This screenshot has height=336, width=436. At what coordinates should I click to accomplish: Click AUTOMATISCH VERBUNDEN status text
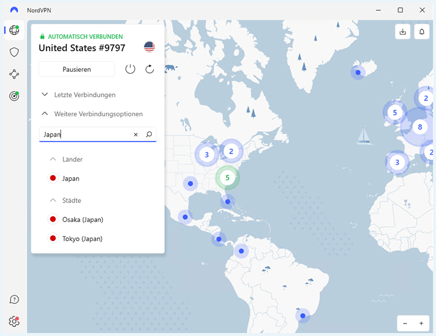(x=85, y=36)
